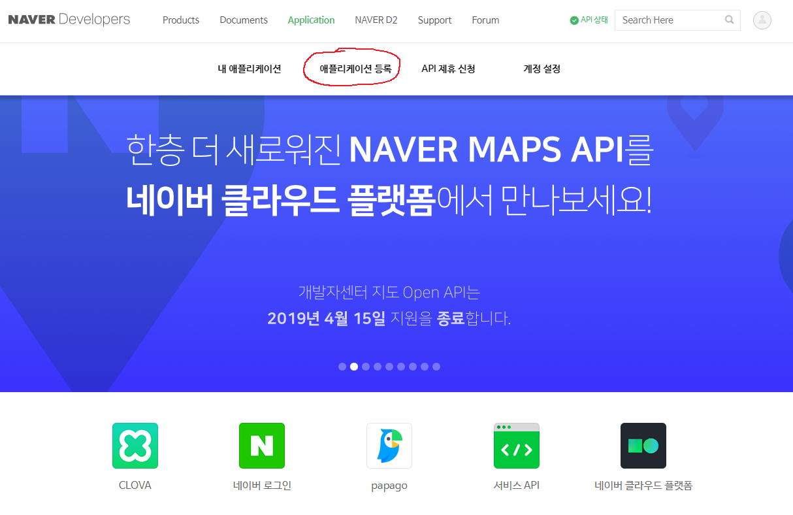793x515 pixels.
Task: Open the user profile avatar icon
Action: 762,20
